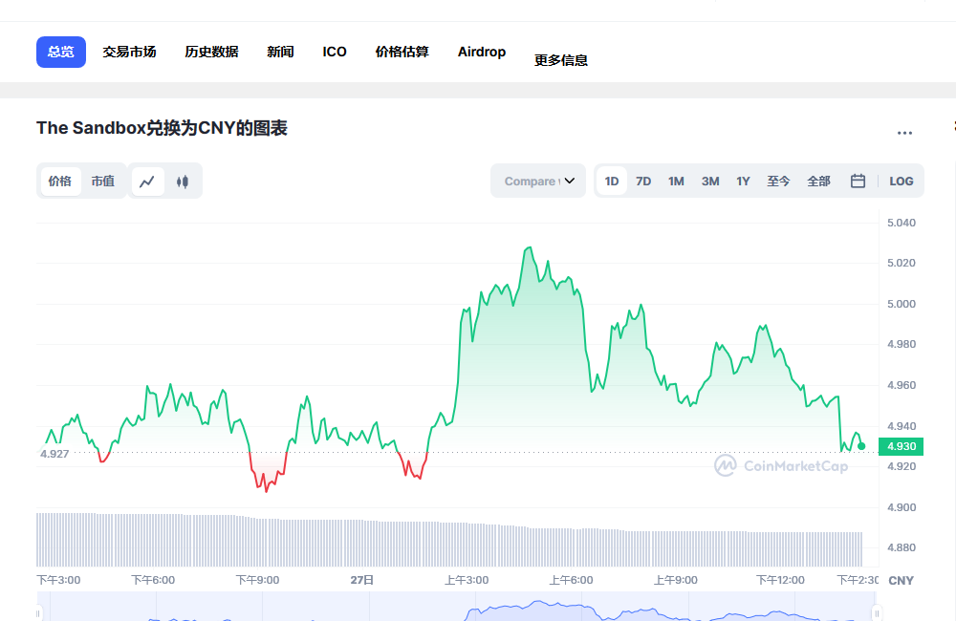The width and height of the screenshot is (956, 621).
Task: Set chart range to 1Y
Action: pyautogui.click(x=743, y=181)
